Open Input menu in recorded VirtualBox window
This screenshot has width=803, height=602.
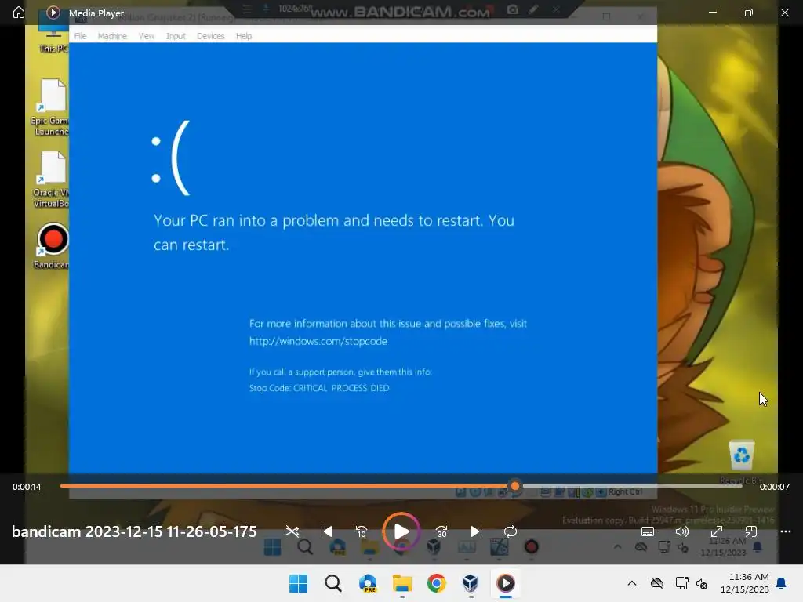click(x=176, y=36)
